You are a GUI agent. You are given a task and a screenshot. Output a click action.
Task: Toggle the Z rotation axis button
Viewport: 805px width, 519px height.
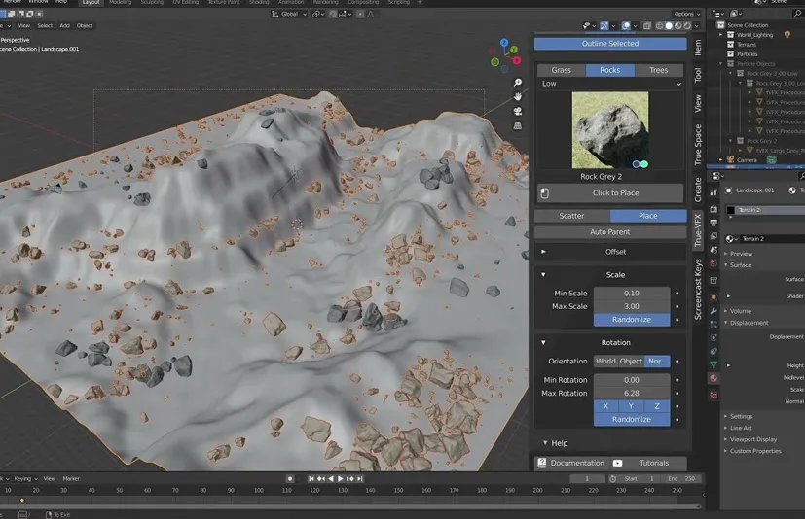point(657,406)
